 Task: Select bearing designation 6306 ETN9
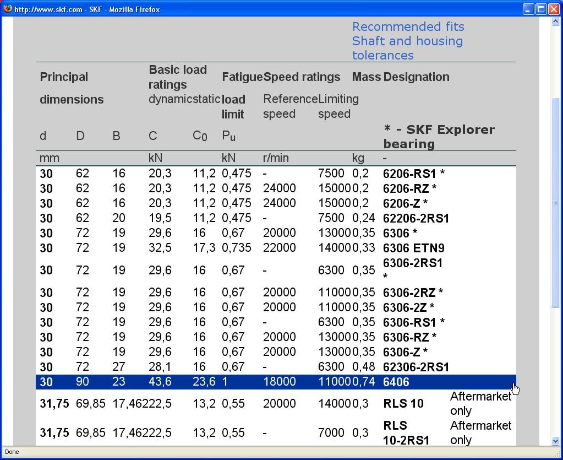point(414,248)
